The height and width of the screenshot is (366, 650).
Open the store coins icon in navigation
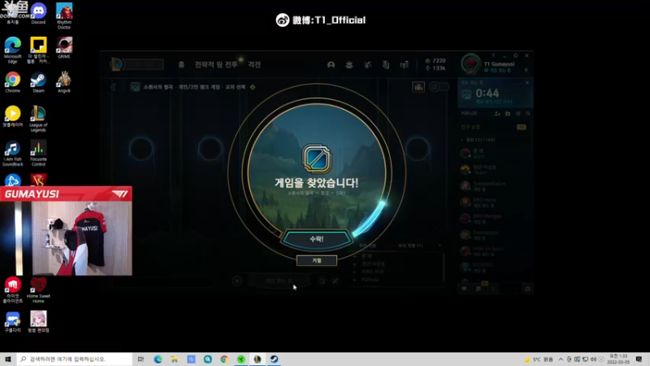click(404, 65)
